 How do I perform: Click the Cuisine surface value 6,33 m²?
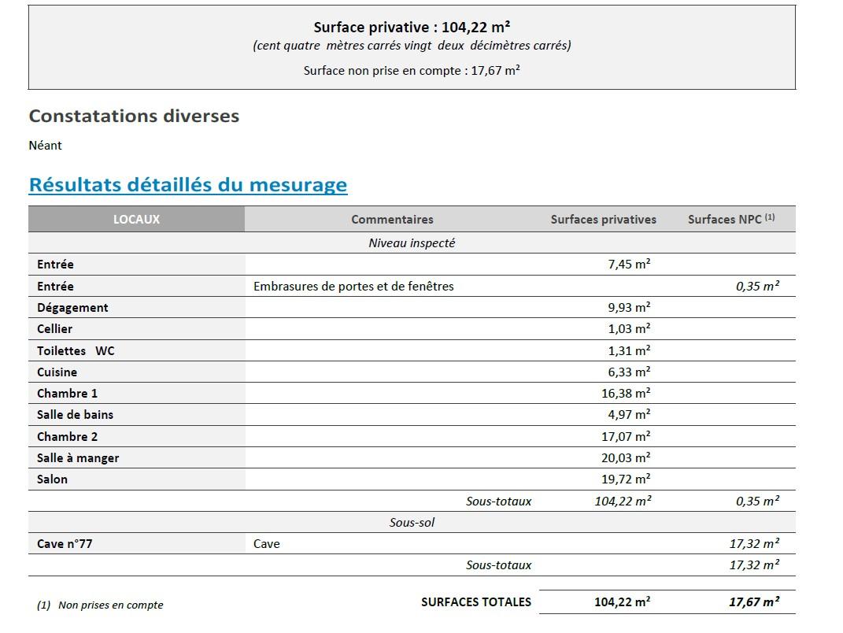click(629, 372)
